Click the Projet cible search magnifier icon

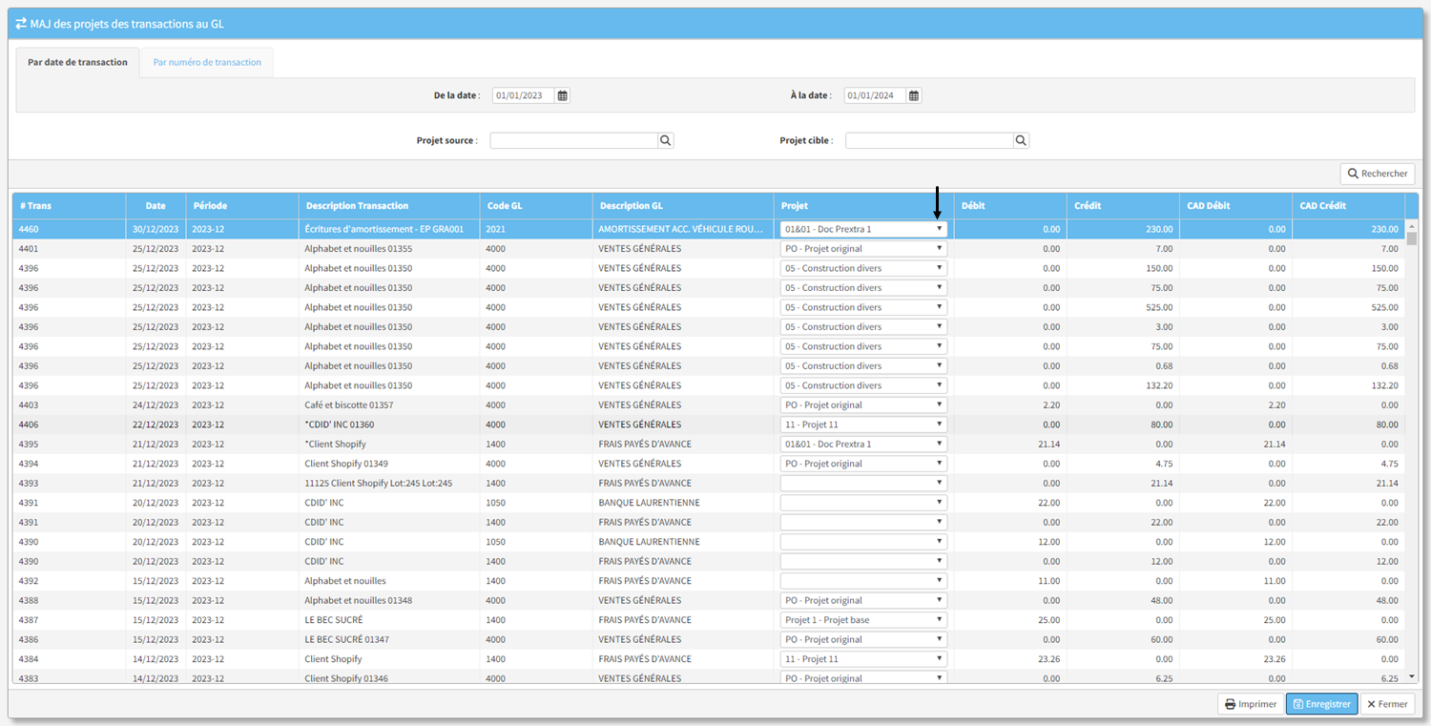(1021, 140)
